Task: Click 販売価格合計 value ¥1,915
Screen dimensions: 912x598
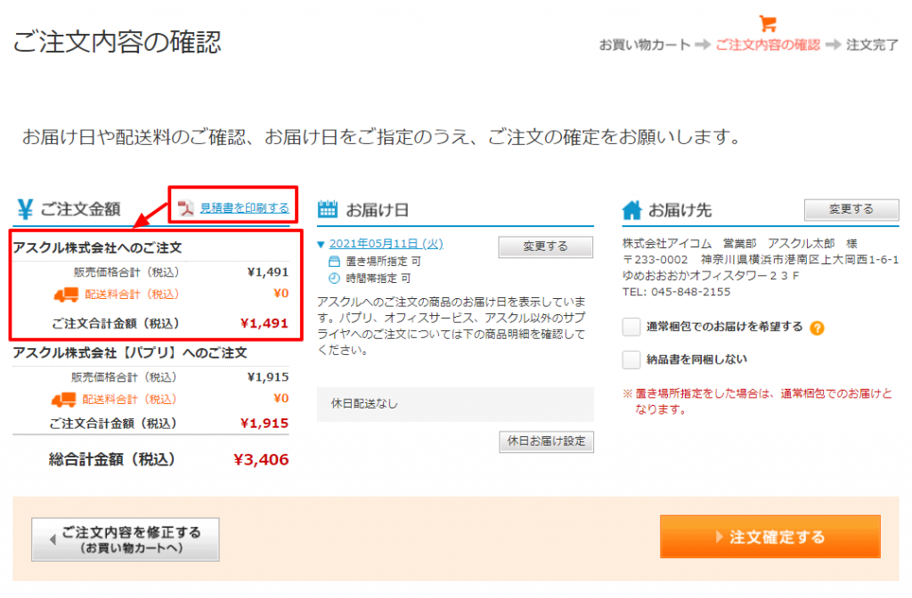Action: 267,377
